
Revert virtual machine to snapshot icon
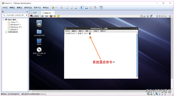coord(72,8)
